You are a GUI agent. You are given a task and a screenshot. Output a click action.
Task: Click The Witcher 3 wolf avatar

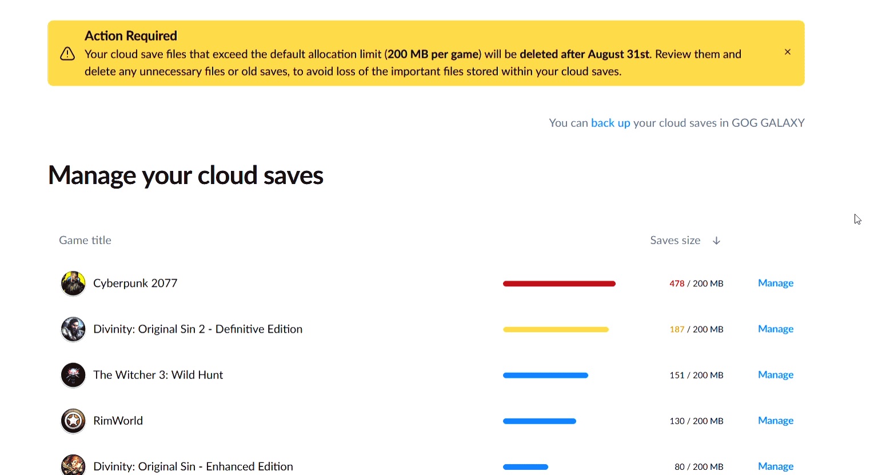coord(73,375)
